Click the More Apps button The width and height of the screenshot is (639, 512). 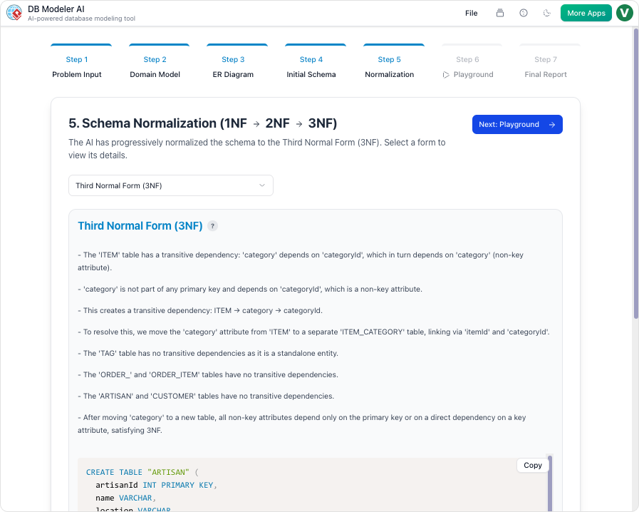point(586,13)
